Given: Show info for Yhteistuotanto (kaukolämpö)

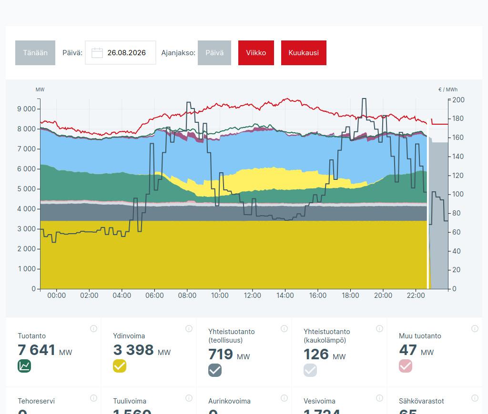Looking at the screenshot, I should pyautogui.click(x=379, y=328).
